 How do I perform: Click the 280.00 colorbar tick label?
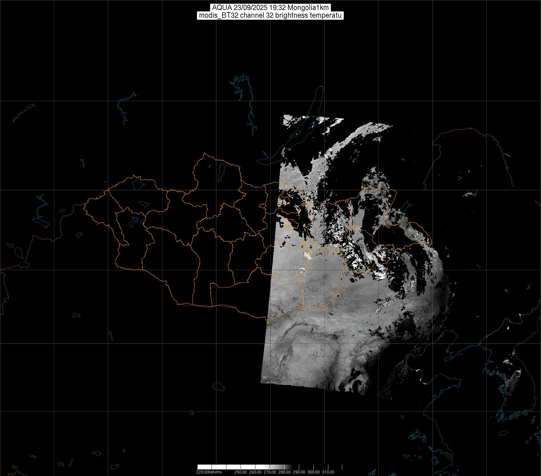(x=284, y=472)
